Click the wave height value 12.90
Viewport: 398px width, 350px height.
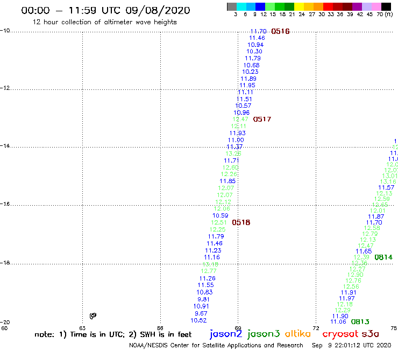tap(356, 275)
